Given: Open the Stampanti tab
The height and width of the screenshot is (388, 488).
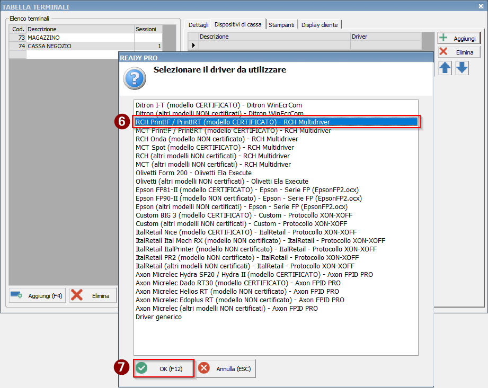Looking at the screenshot, I should click(281, 25).
